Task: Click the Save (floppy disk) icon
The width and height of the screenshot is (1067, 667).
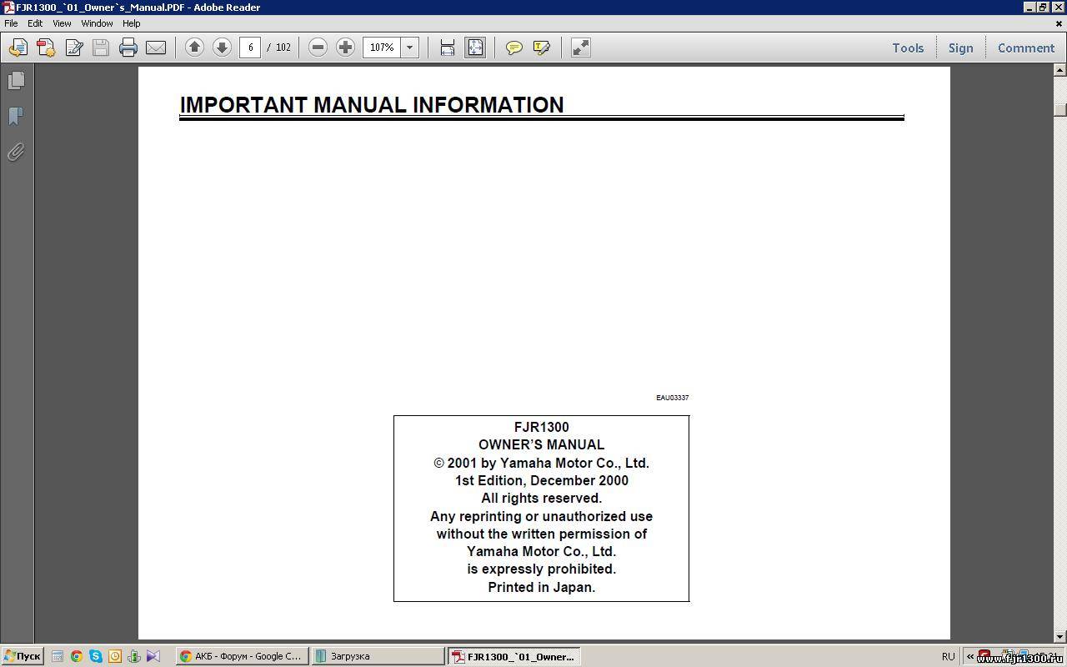Action: [101, 48]
